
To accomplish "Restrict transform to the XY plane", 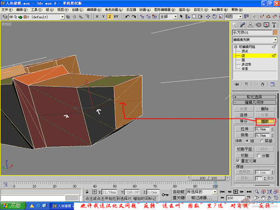I will [116, 17].
